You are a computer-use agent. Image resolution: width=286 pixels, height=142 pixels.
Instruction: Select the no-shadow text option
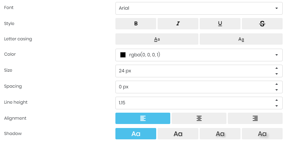click(136, 134)
